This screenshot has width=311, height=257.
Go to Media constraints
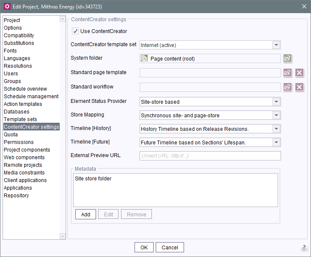tap(24, 173)
